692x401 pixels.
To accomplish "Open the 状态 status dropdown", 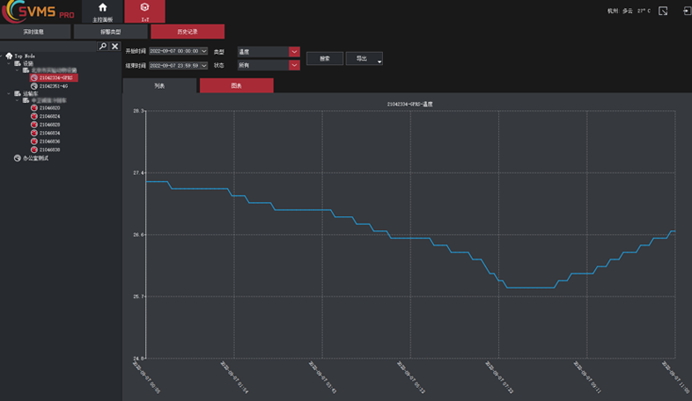I will (295, 65).
